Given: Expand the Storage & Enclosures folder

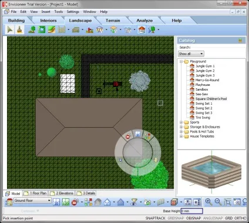Looking at the screenshot, I should click(181, 127).
